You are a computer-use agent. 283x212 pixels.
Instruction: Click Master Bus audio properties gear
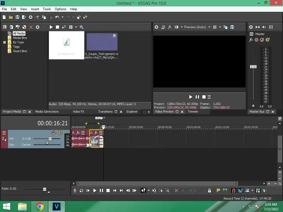click(251, 27)
